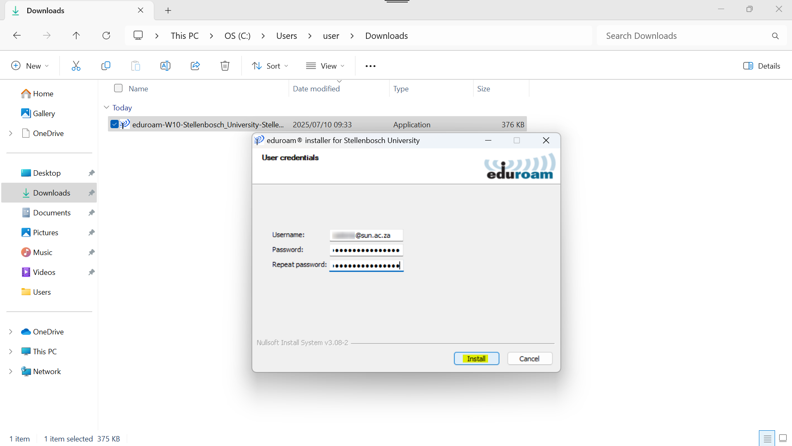Click the Cut scissors icon
The height and width of the screenshot is (446, 792).
76,66
